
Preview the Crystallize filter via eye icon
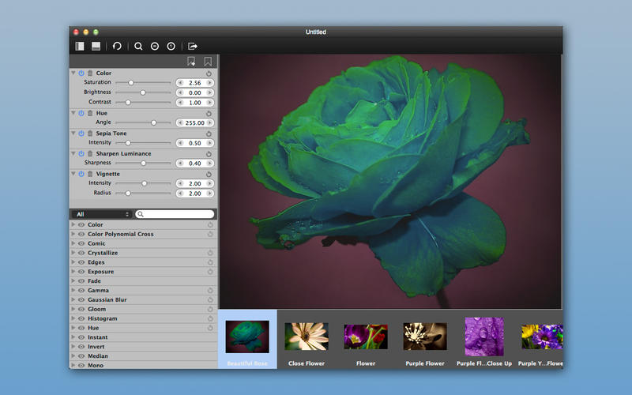click(81, 253)
